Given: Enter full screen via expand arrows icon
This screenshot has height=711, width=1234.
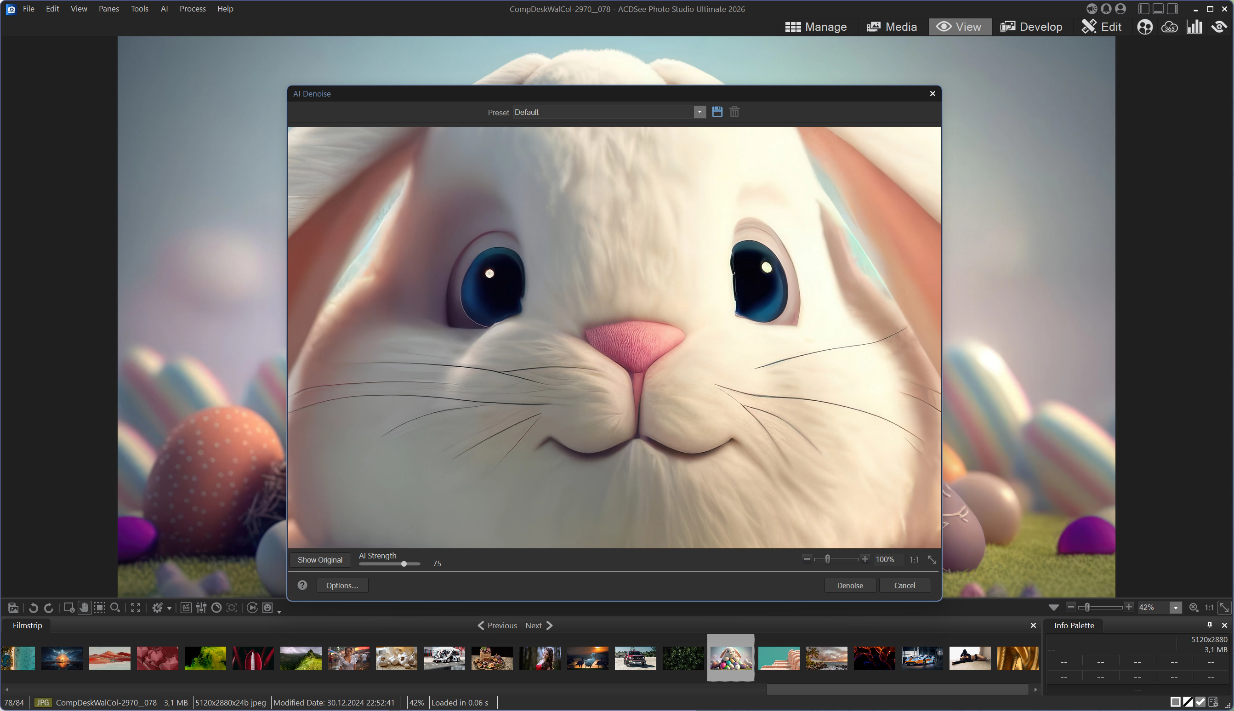Looking at the screenshot, I should tap(136, 608).
